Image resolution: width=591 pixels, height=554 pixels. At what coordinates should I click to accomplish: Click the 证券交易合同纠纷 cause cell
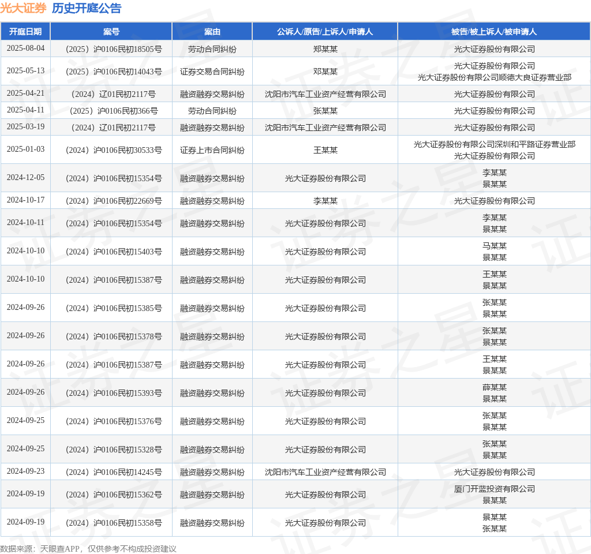pos(212,72)
